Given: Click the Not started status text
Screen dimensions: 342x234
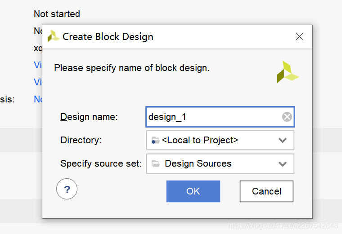Looking at the screenshot, I should click(57, 14).
